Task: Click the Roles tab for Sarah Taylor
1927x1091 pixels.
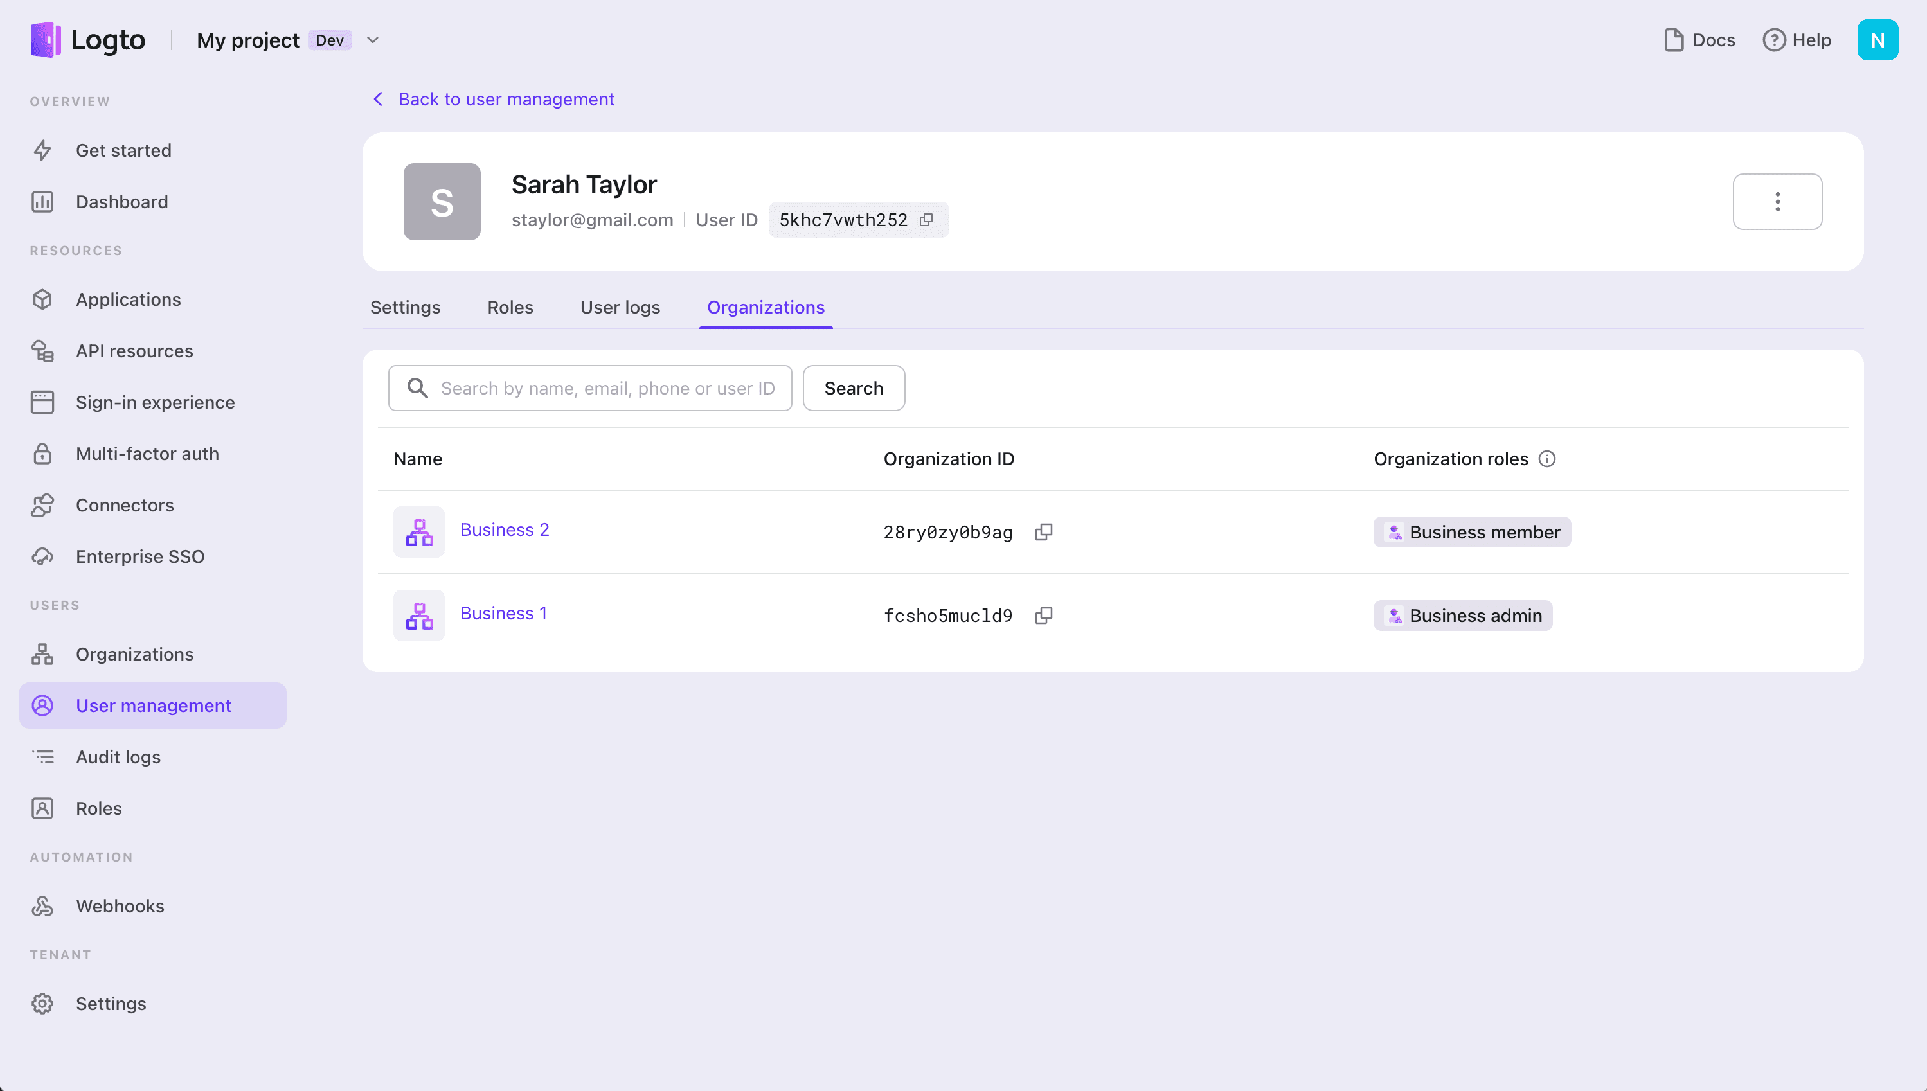Action: pos(511,306)
